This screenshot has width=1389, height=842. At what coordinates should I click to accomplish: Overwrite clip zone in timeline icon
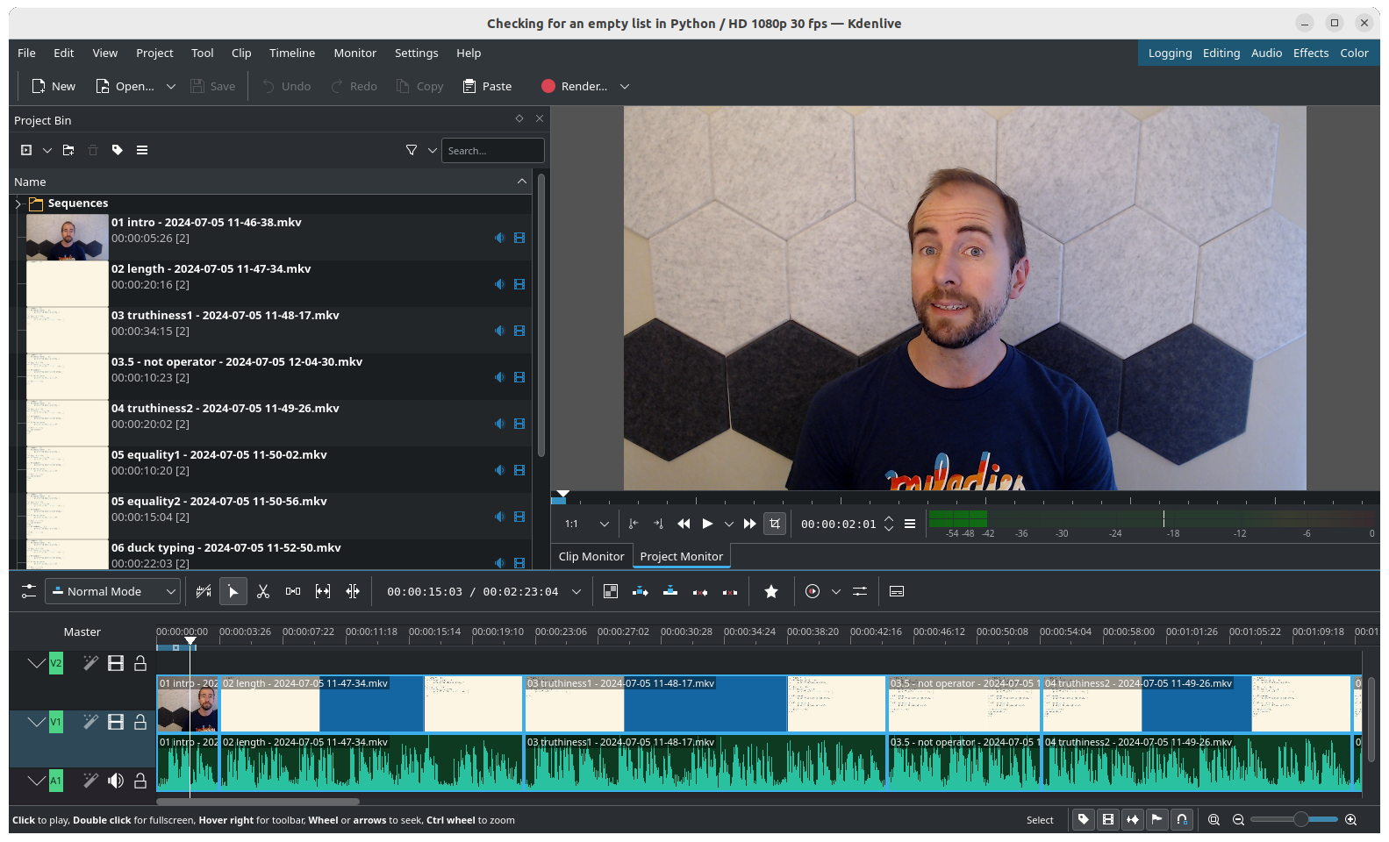point(670,592)
